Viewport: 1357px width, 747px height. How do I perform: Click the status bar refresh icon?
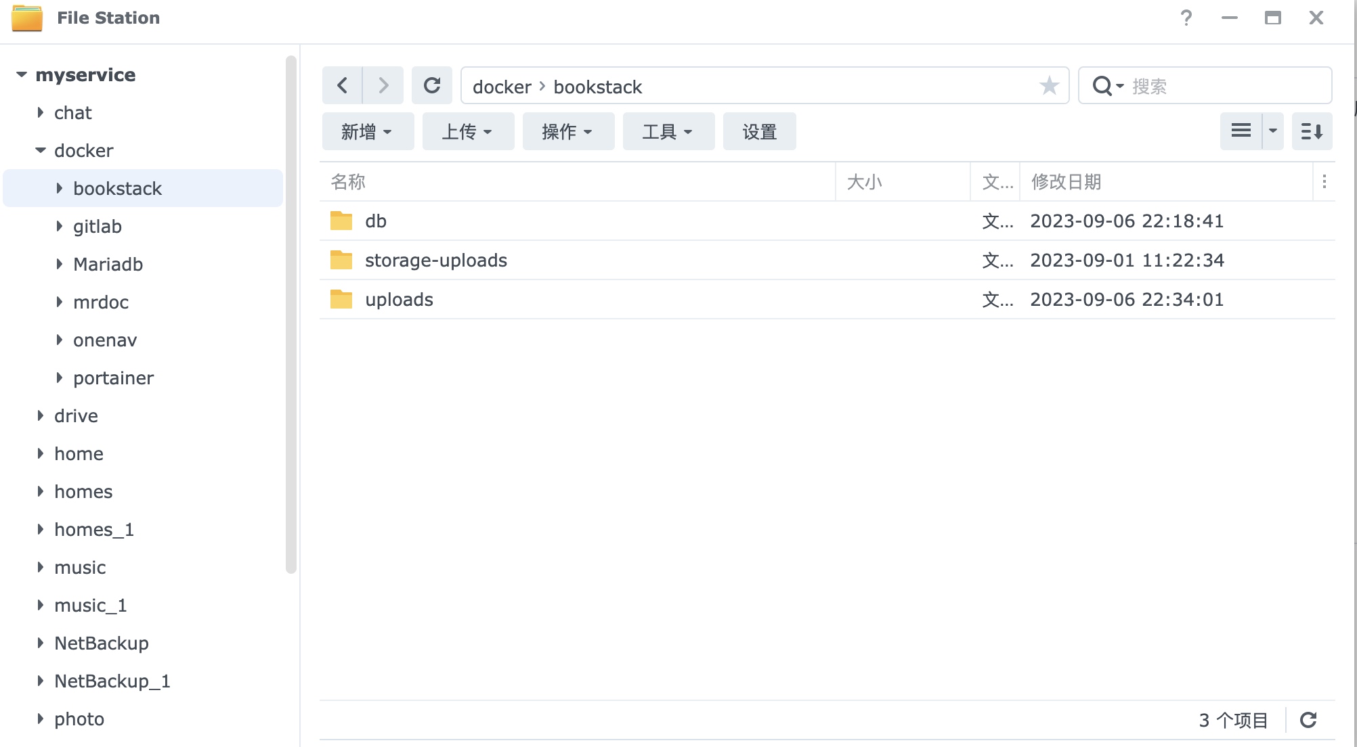[x=1308, y=720]
